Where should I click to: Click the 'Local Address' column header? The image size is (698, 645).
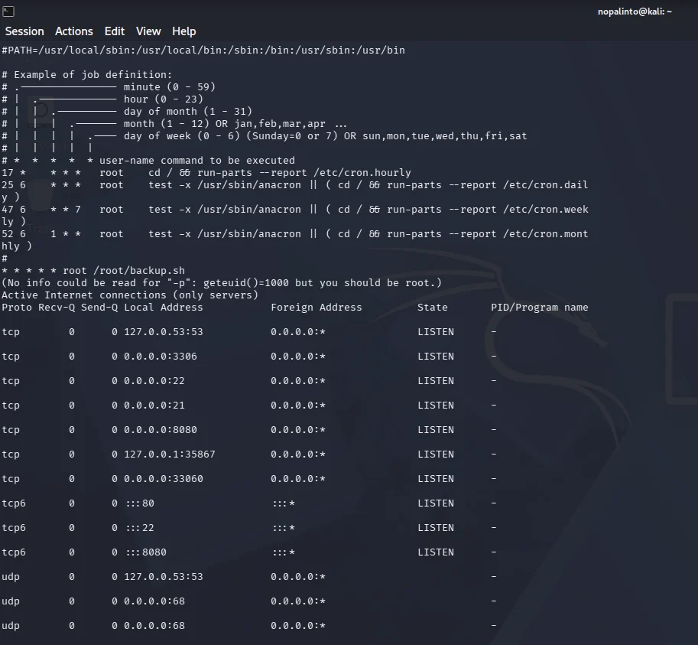(x=164, y=308)
